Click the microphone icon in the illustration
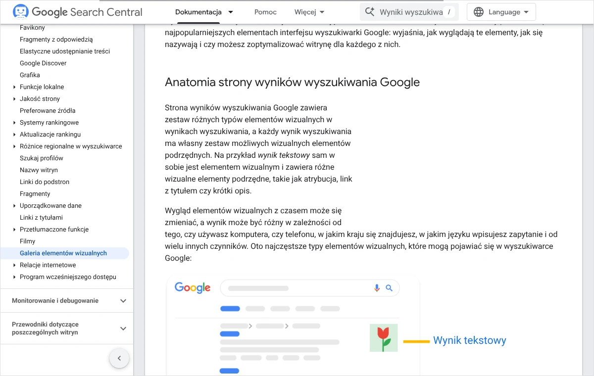 (x=377, y=288)
